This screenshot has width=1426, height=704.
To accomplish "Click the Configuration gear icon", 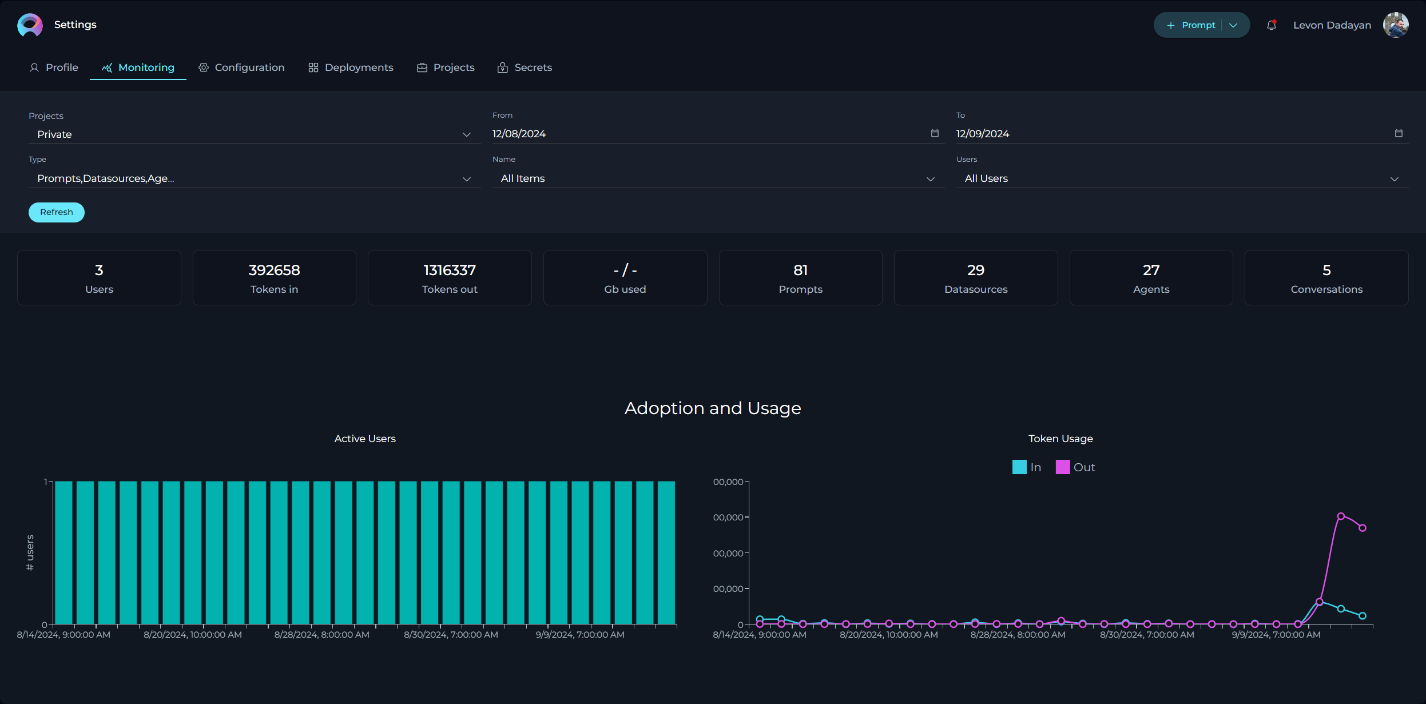I will pyautogui.click(x=203, y=67).
